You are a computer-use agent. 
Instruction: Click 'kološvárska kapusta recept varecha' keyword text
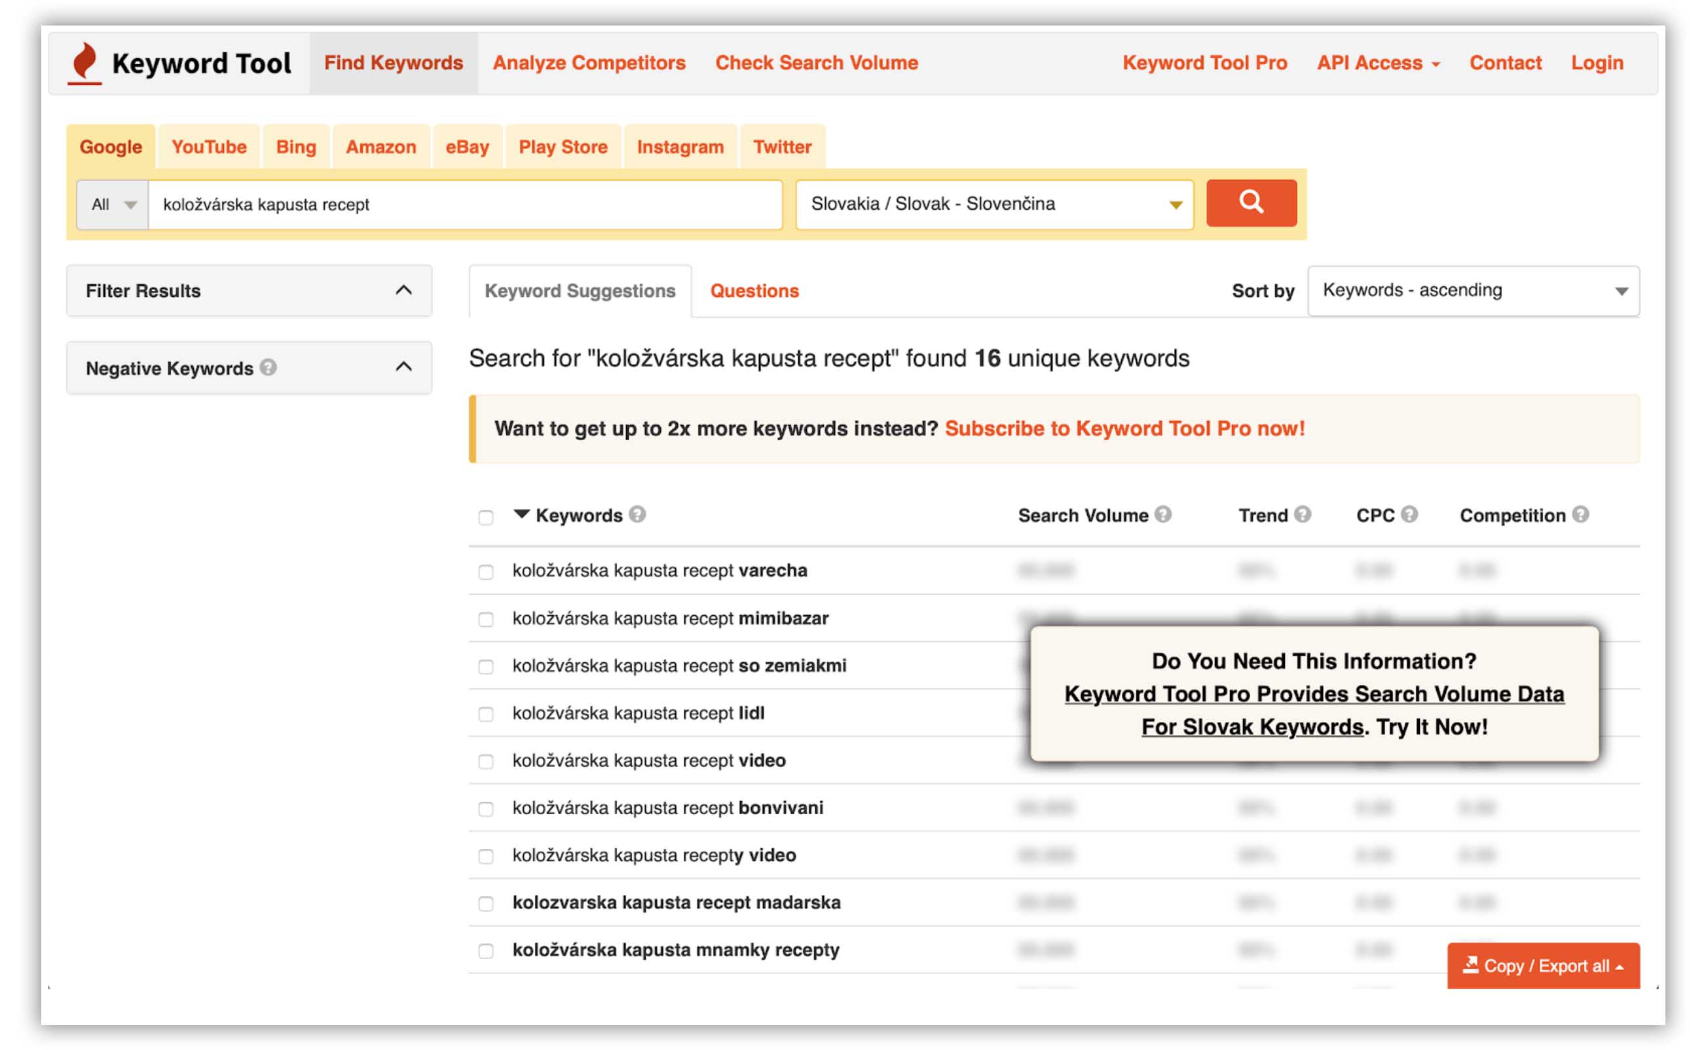pyautogui.click(x=659, y=570)
